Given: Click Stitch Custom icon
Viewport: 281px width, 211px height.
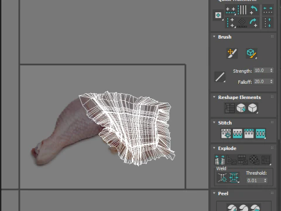Looking at the screenshot, I should coord(261,134).
